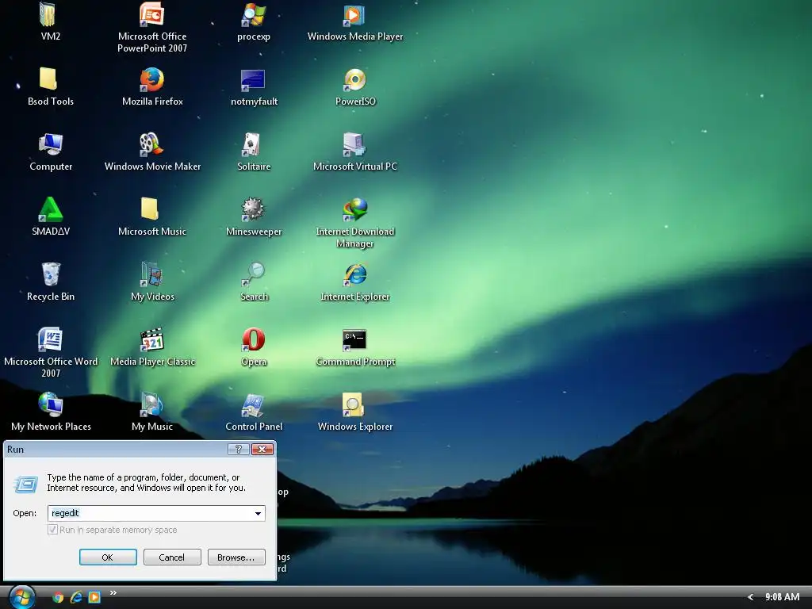Select the PowerISO desktop icon
This screenshot has width=812, height=609.
pyautogui.click(x=354, y=80)
